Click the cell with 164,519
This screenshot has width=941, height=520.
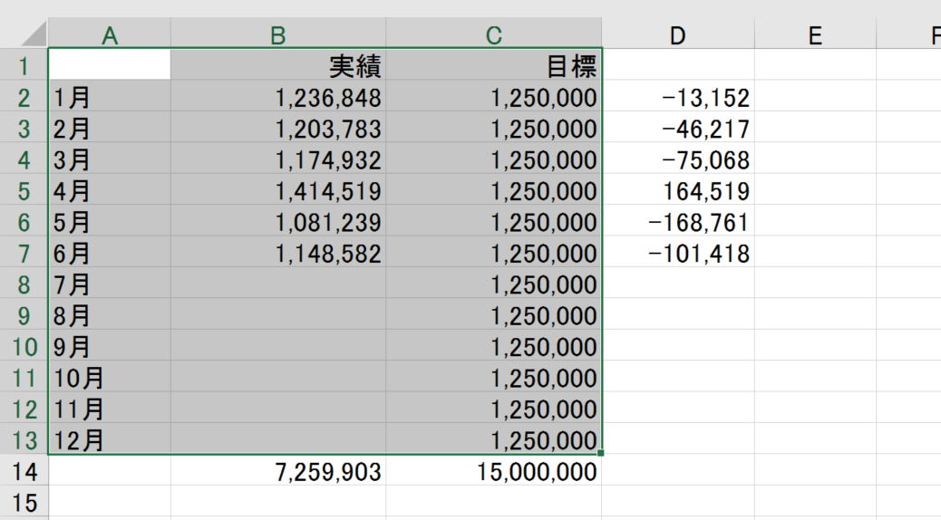pos(677,189)
